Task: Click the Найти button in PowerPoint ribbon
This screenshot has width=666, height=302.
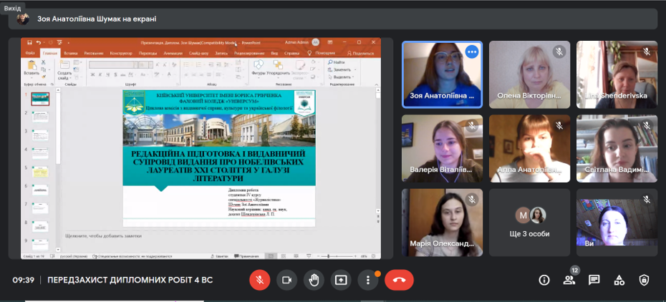Action: tap(339, 62)
